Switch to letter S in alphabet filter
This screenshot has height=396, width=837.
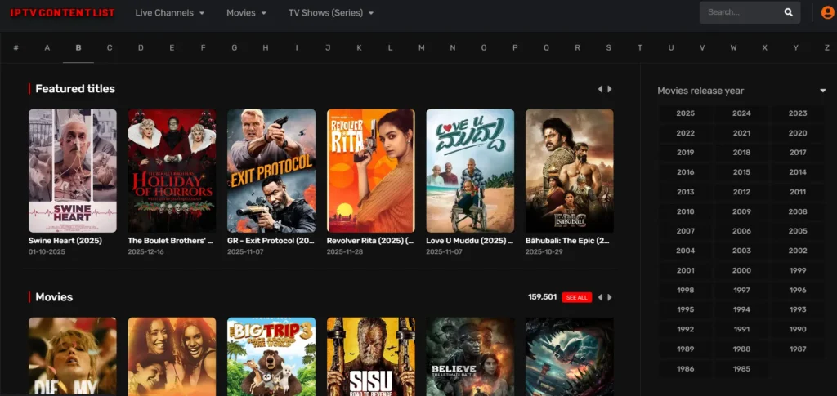(608, 48)
